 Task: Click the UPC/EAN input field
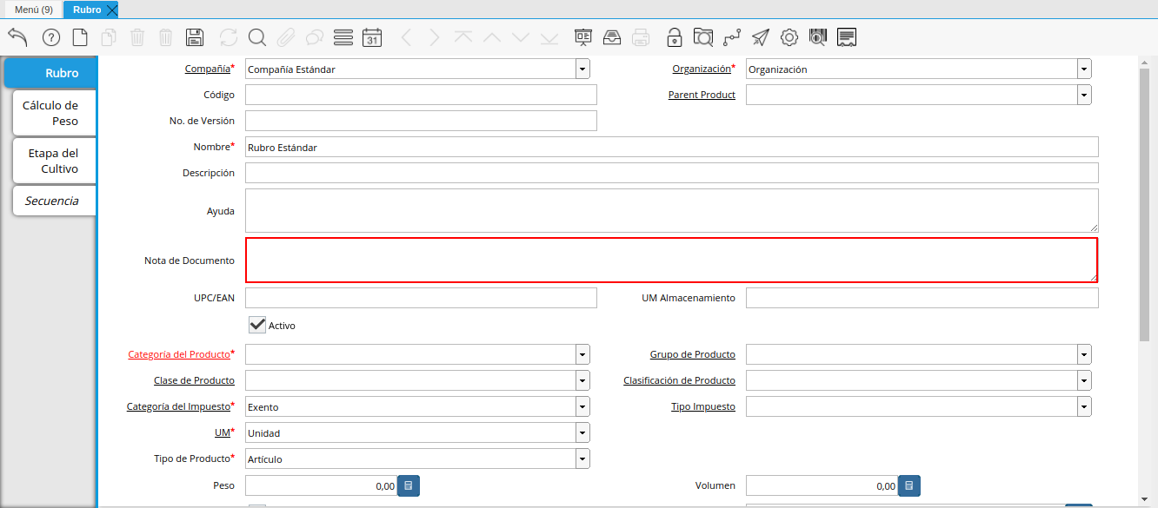(x=421, y=298)
